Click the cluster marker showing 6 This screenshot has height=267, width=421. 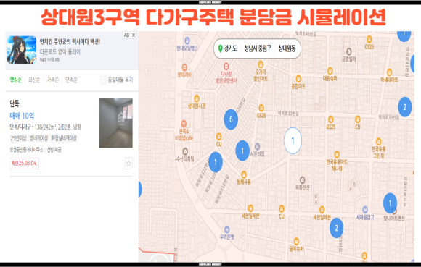[231, 119]
